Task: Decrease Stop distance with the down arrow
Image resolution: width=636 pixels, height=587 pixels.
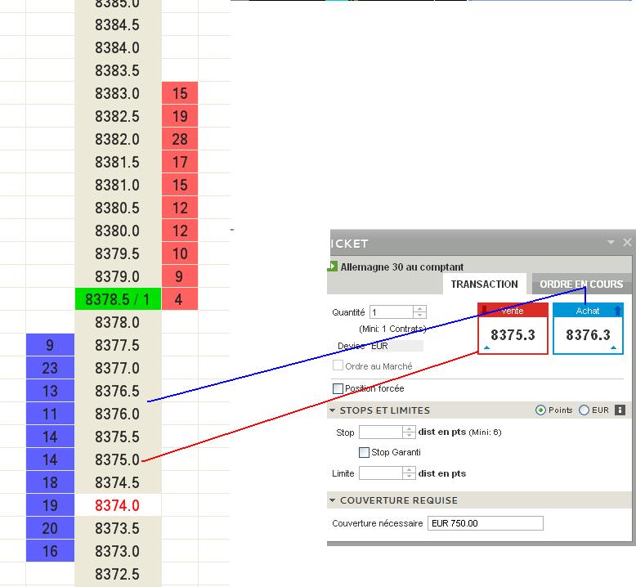Action: [x=409, y=435]
